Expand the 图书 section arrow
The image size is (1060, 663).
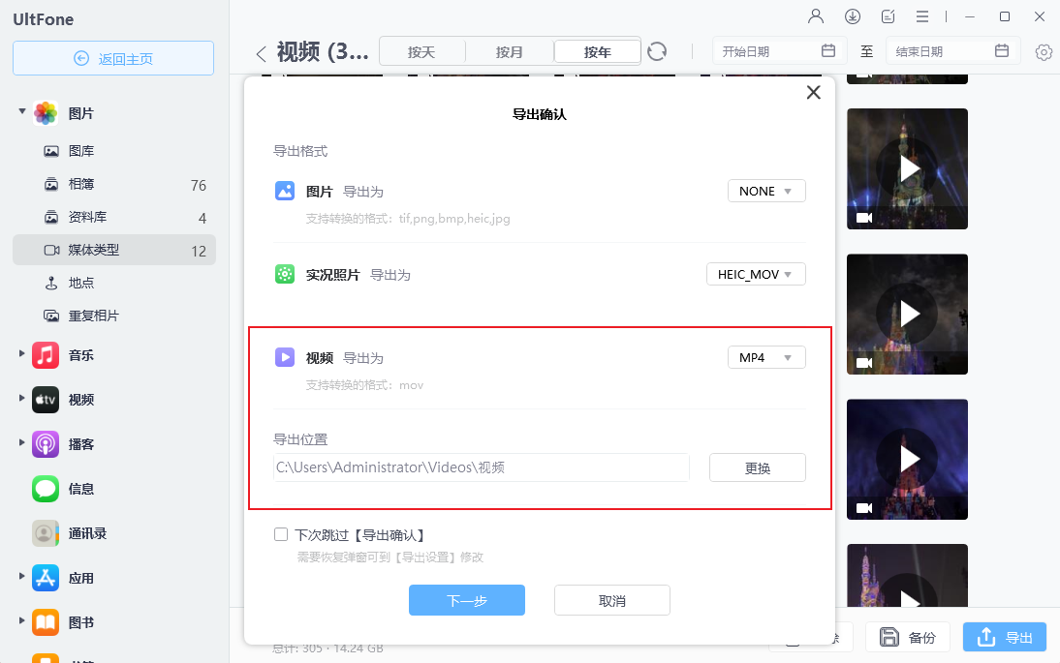pyautogui.click(x=21, y=620)
